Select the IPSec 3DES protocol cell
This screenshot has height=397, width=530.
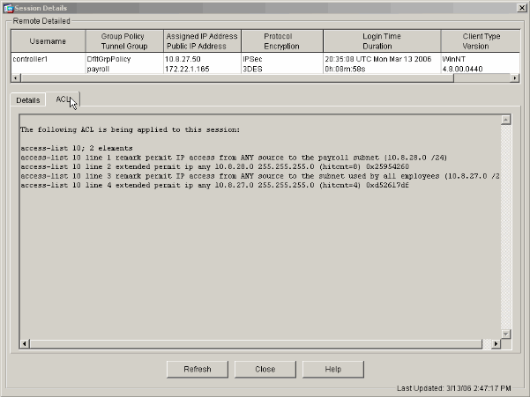tap(282, 63)
